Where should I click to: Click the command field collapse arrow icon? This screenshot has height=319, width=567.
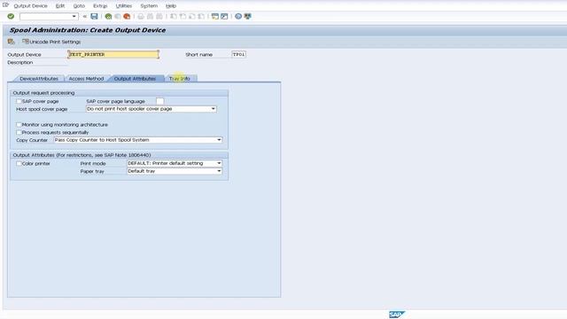[85, 16]
